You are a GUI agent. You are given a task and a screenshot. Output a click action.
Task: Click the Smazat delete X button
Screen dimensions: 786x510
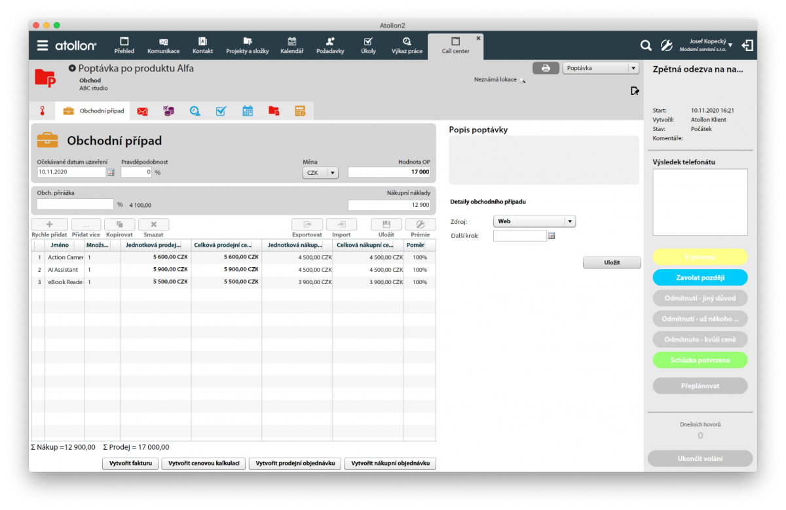153,224
